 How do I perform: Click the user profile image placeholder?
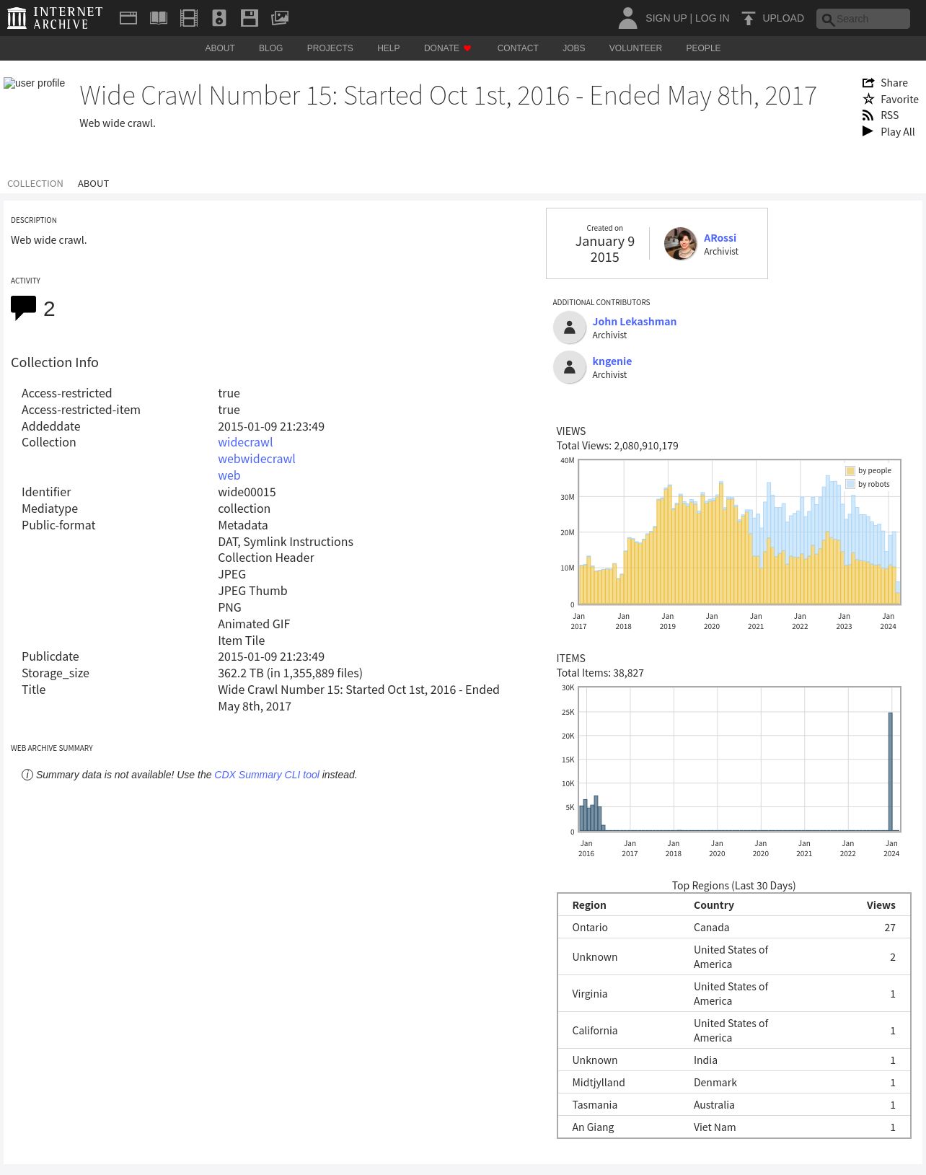(35, 83)
